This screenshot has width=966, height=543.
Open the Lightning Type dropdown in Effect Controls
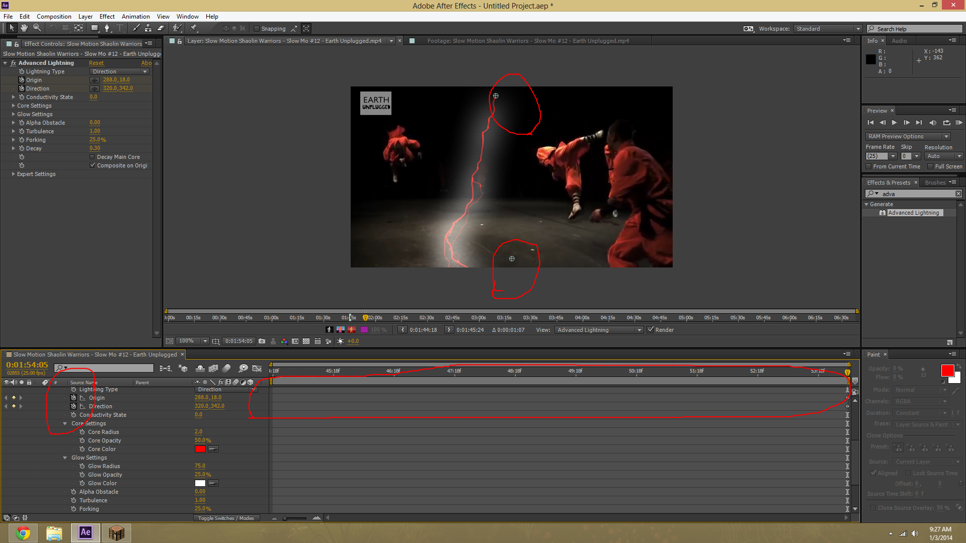click(120, 71)
